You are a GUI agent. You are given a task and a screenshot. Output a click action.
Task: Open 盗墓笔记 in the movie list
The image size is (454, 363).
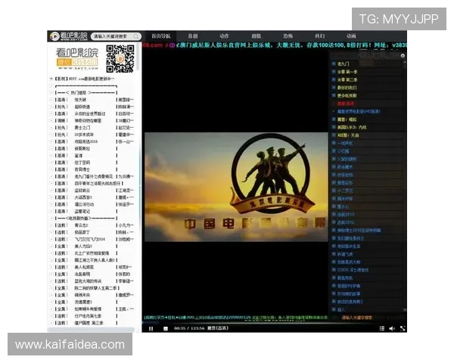pos(82,211)
